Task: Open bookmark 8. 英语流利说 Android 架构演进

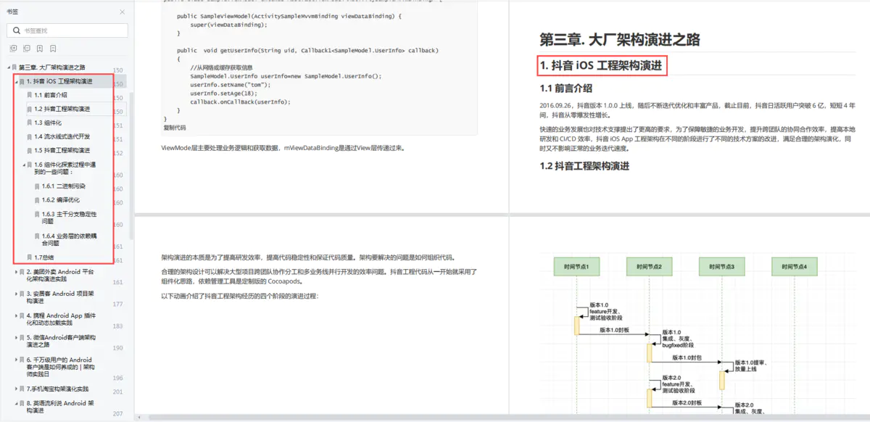Action: pyautogui.click(x=59, y=407)
